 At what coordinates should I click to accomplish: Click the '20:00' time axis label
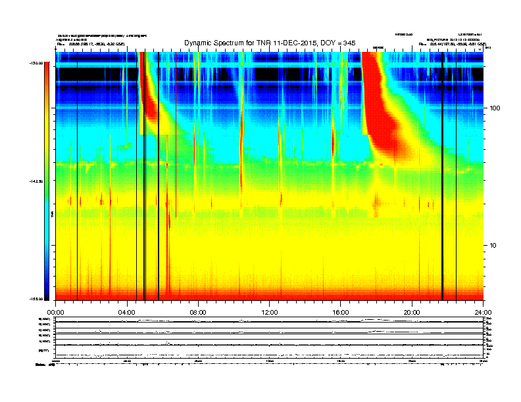tap(412, 313)
